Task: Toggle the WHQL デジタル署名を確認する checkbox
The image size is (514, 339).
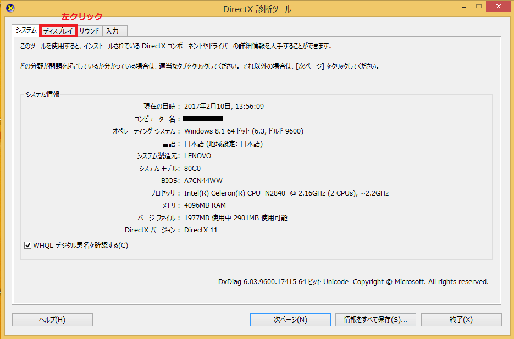Action: [28, 246]
